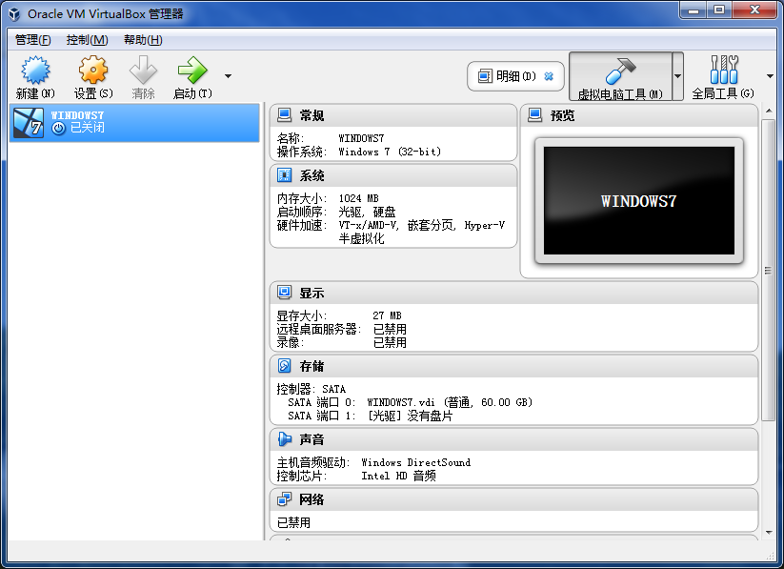This screenshot has width=784, height=569.
Task: Open the 声音 section header
Action: pyautogui.click(x=513, y=439)
